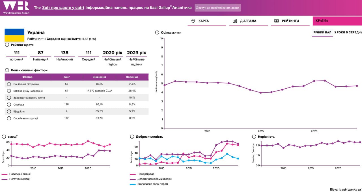This screenshot has height=192, width=362.
Task: Click the World Happiness Report logo
Action: tap(16, 7)
